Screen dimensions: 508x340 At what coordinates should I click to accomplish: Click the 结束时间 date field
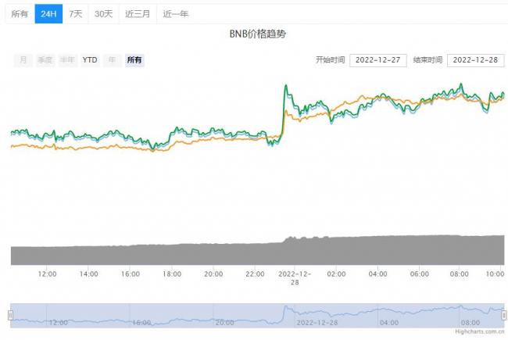(474, 60)
